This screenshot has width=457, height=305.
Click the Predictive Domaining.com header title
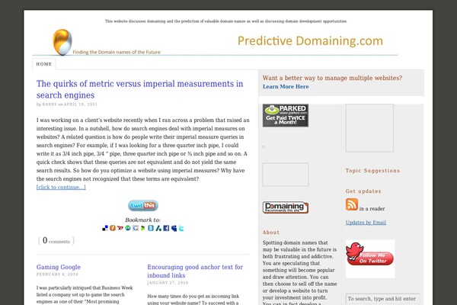[x=310, y=41]
